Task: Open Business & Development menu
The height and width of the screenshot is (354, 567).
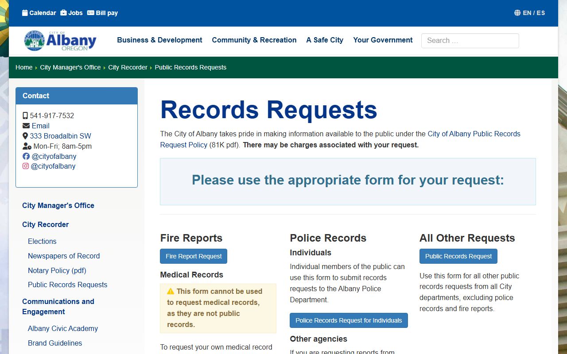Action: (x=159, y=40)
